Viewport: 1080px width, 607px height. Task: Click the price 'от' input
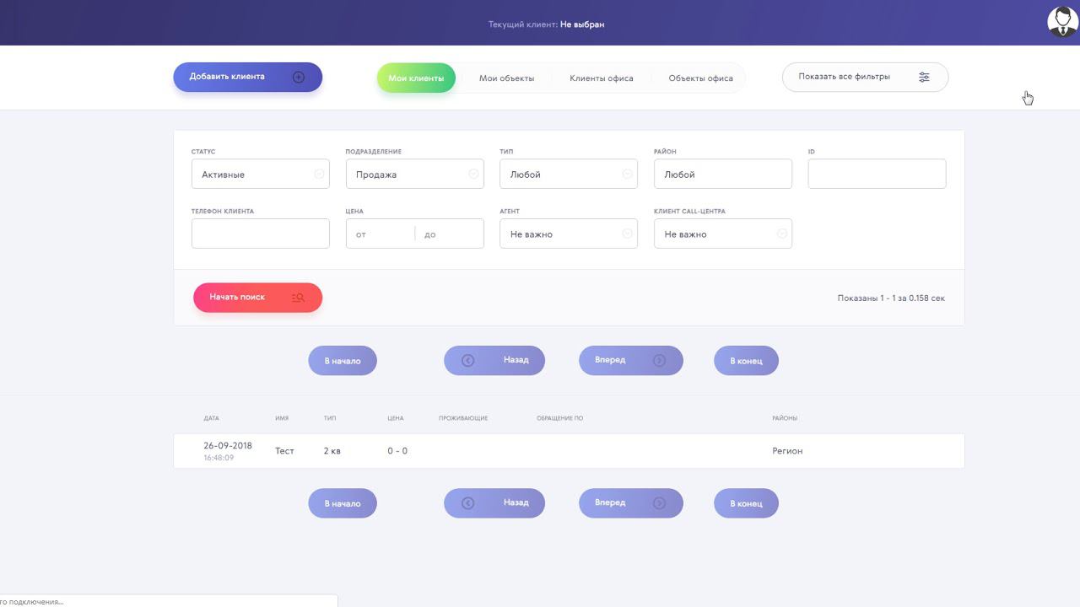click(x=381, y=234)
